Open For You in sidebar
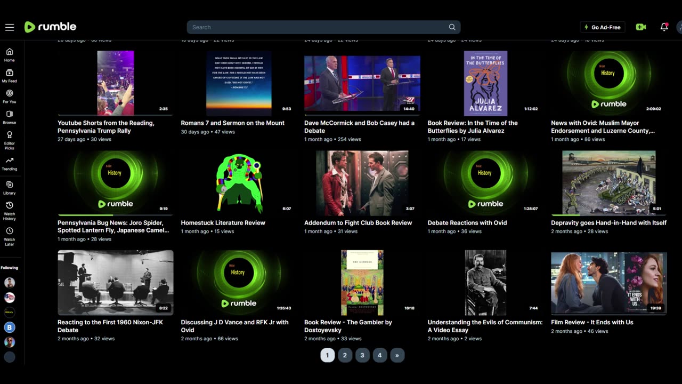This screenshot has width=682, height=384. coord(10,97)
